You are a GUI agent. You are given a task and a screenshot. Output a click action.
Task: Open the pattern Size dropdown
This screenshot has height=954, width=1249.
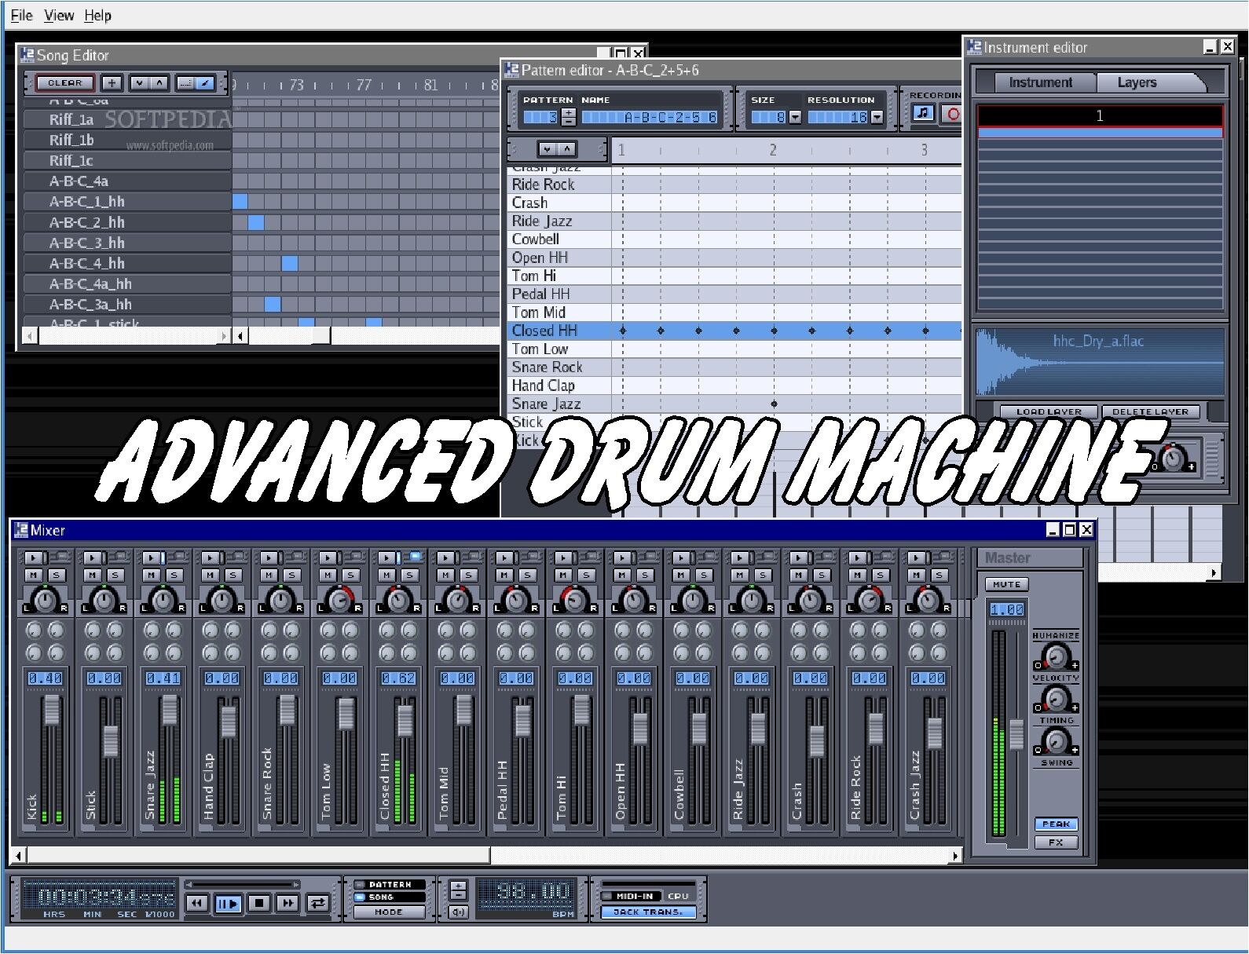click(x=795, y=117)
